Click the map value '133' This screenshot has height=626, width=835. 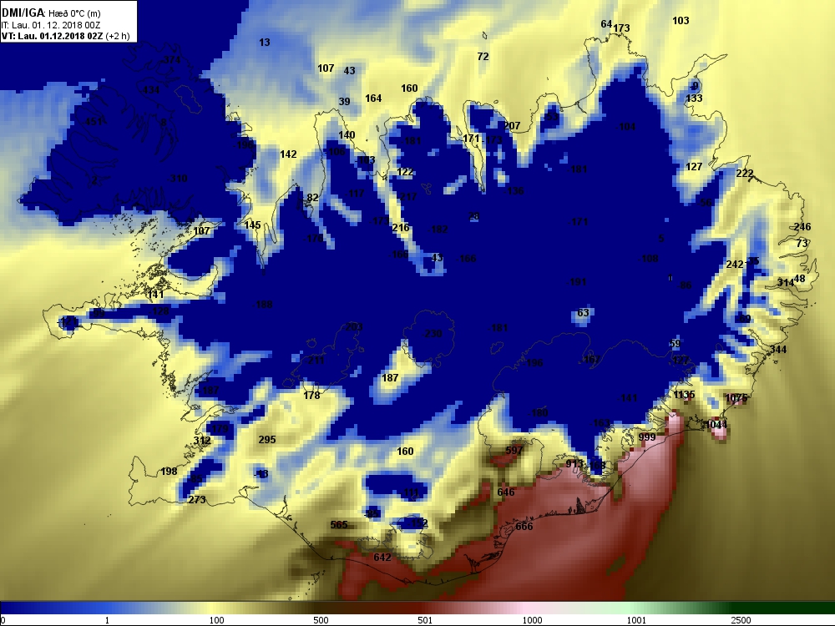694,98
